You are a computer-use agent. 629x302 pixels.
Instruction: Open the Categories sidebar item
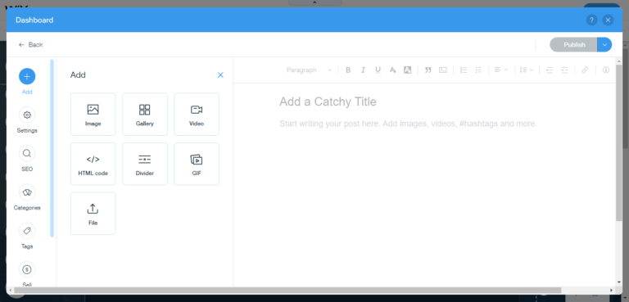[27, 192]
